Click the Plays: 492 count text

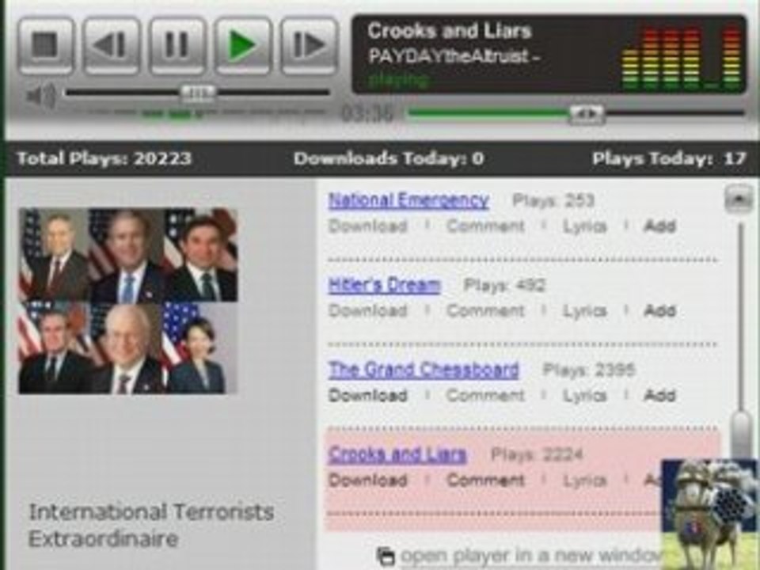click(x=504, y=285)
